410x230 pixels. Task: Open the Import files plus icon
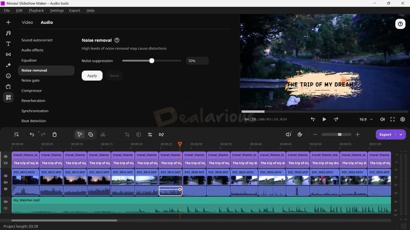click(9, 22)
